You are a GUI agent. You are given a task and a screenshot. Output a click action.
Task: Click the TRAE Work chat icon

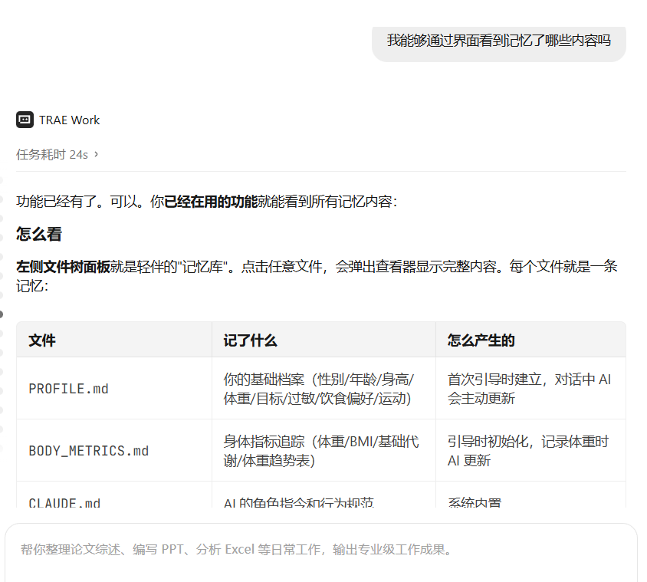pyautogui.click(x=25, y=120)
